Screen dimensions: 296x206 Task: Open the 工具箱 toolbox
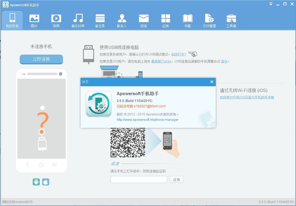231,21
